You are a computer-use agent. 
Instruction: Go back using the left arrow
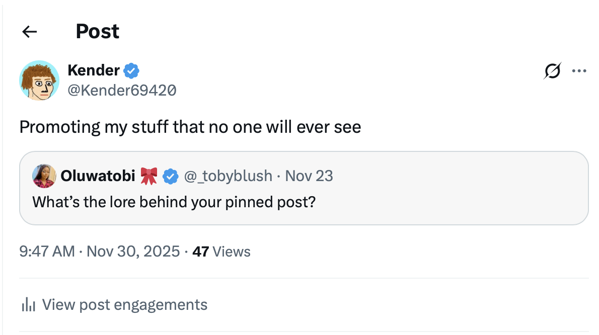click(30, 32)
